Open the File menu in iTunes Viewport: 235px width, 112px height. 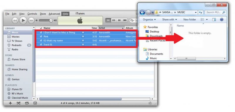tap(7, 14)
